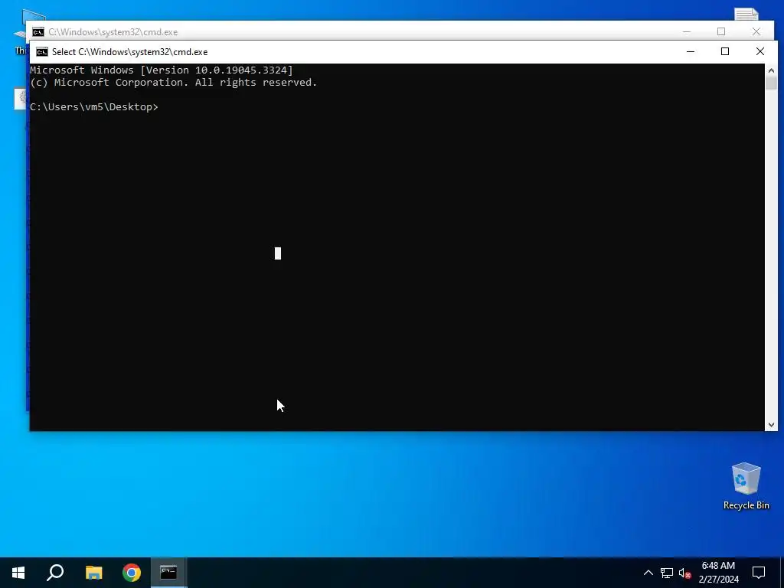Open the Windows Start menu
The height and width of the screenshot is (588, 784).
pos(18,573)
